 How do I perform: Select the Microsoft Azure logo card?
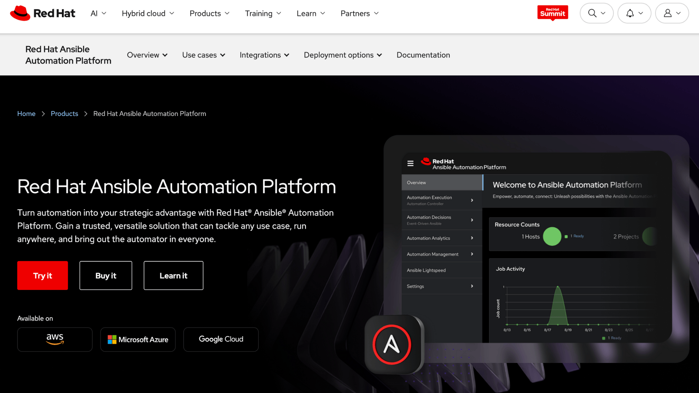pos(138,339)
